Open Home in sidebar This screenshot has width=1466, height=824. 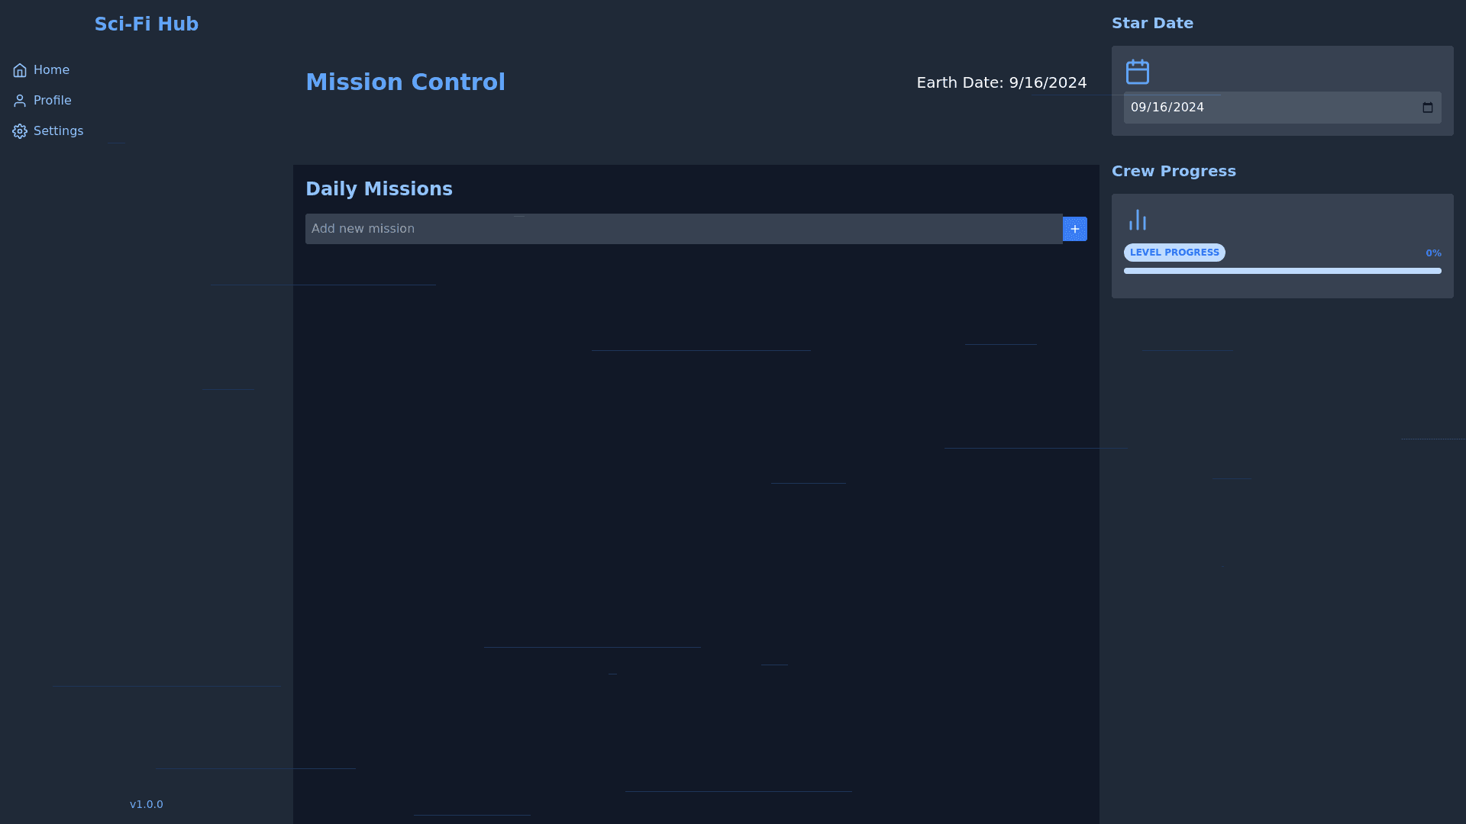coord(51,70)
